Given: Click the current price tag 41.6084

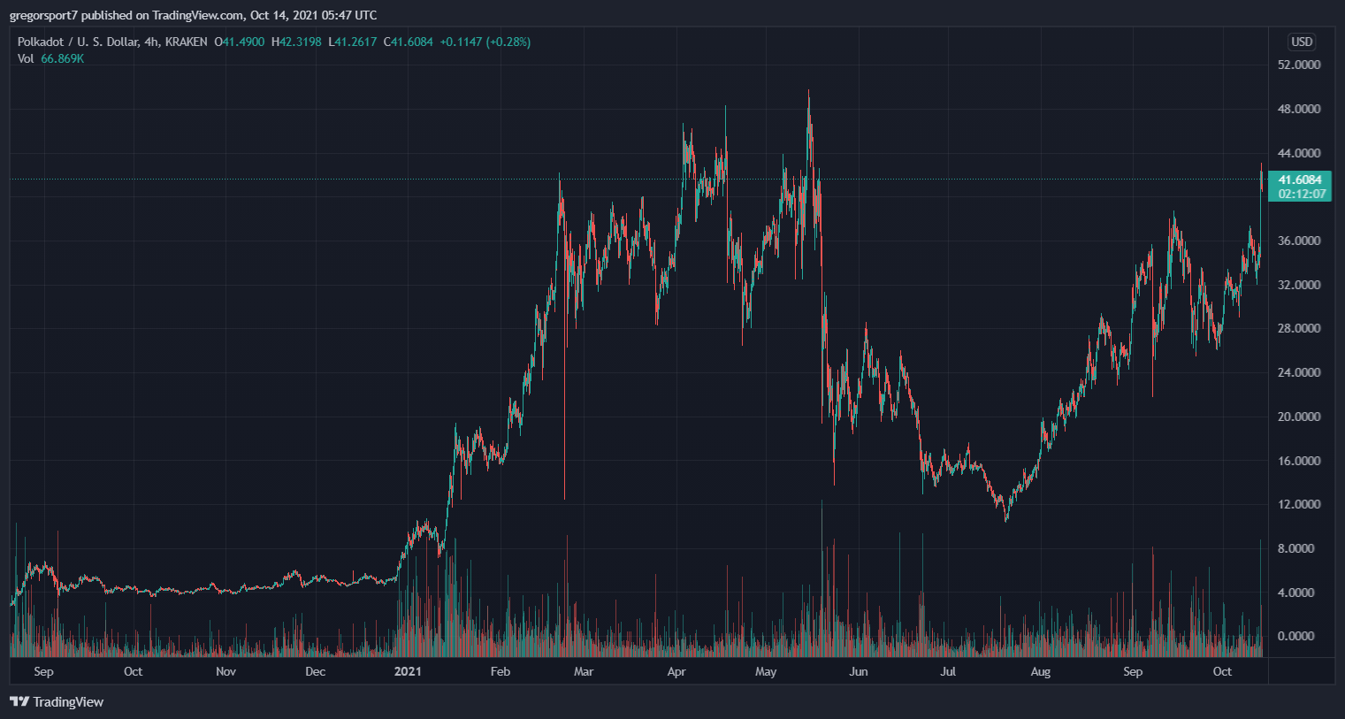Looking at the screenshot, I should click(x=1299, y=180).
